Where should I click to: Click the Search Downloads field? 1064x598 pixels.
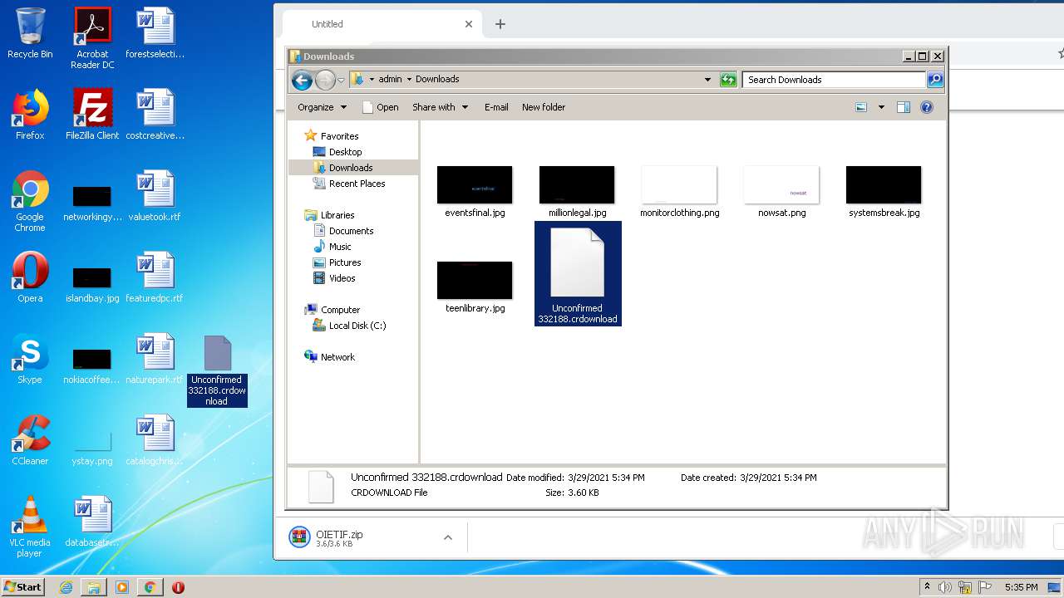834,80
